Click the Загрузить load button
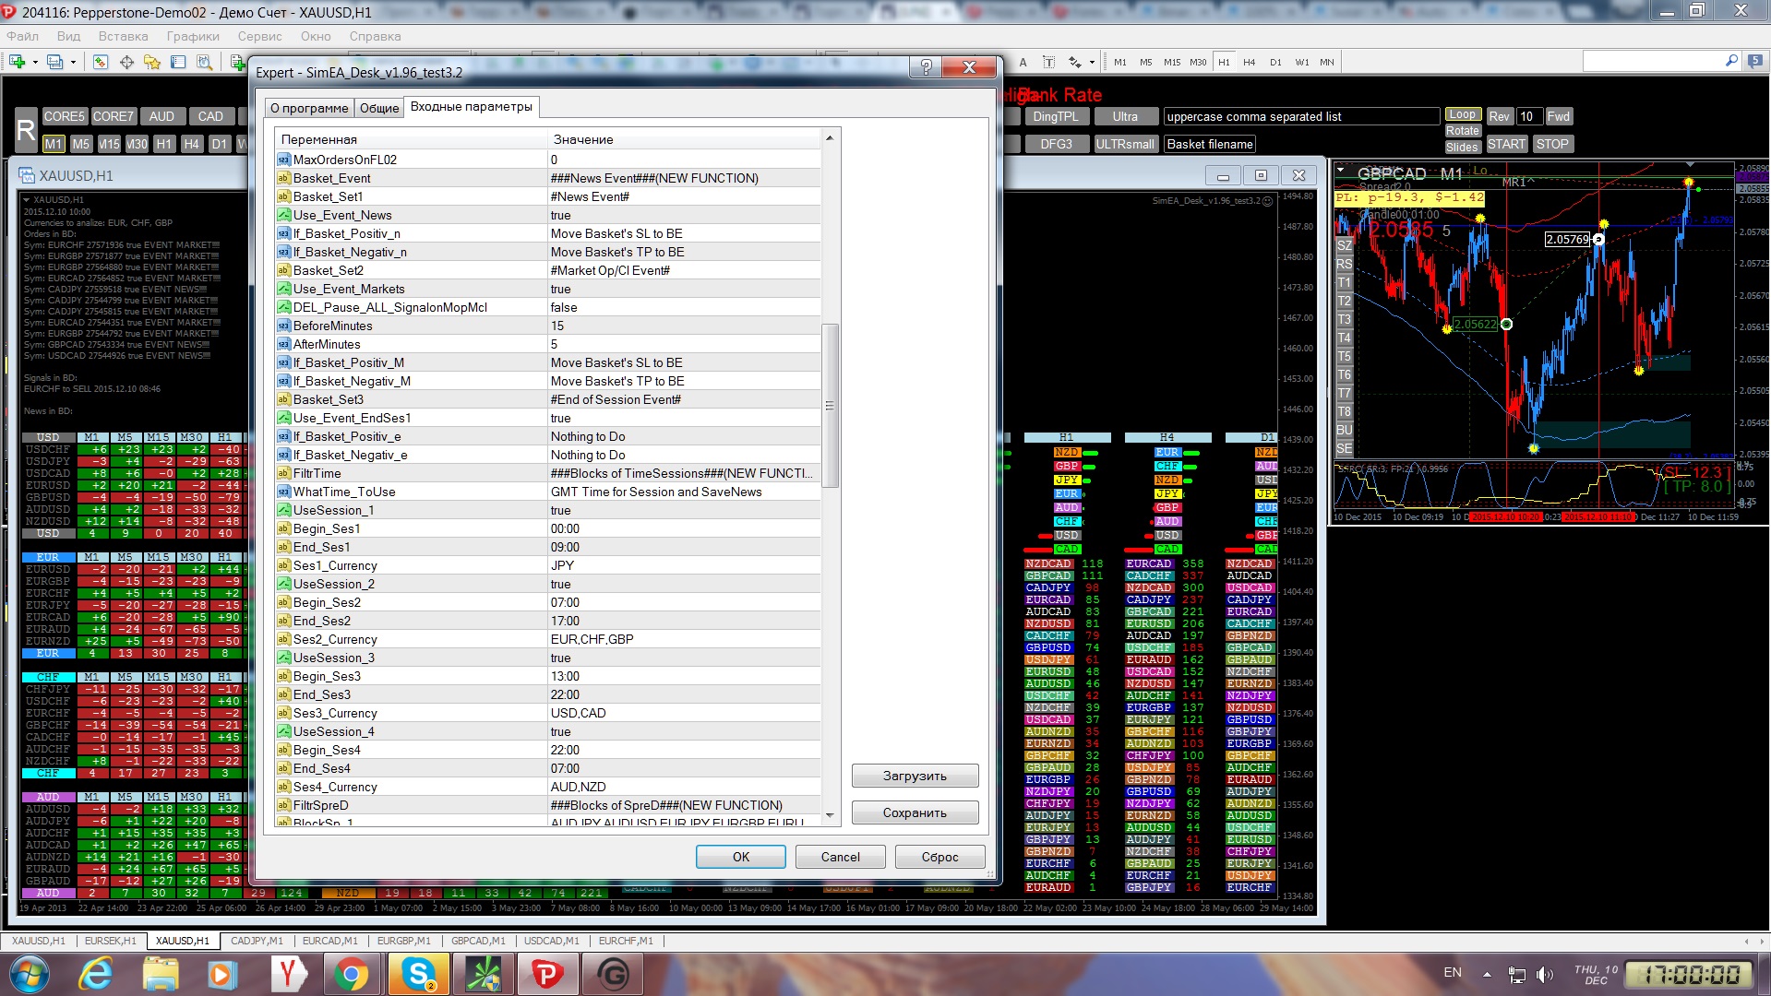This screenshot has height=996, width=1771. [x=915, y=776]
